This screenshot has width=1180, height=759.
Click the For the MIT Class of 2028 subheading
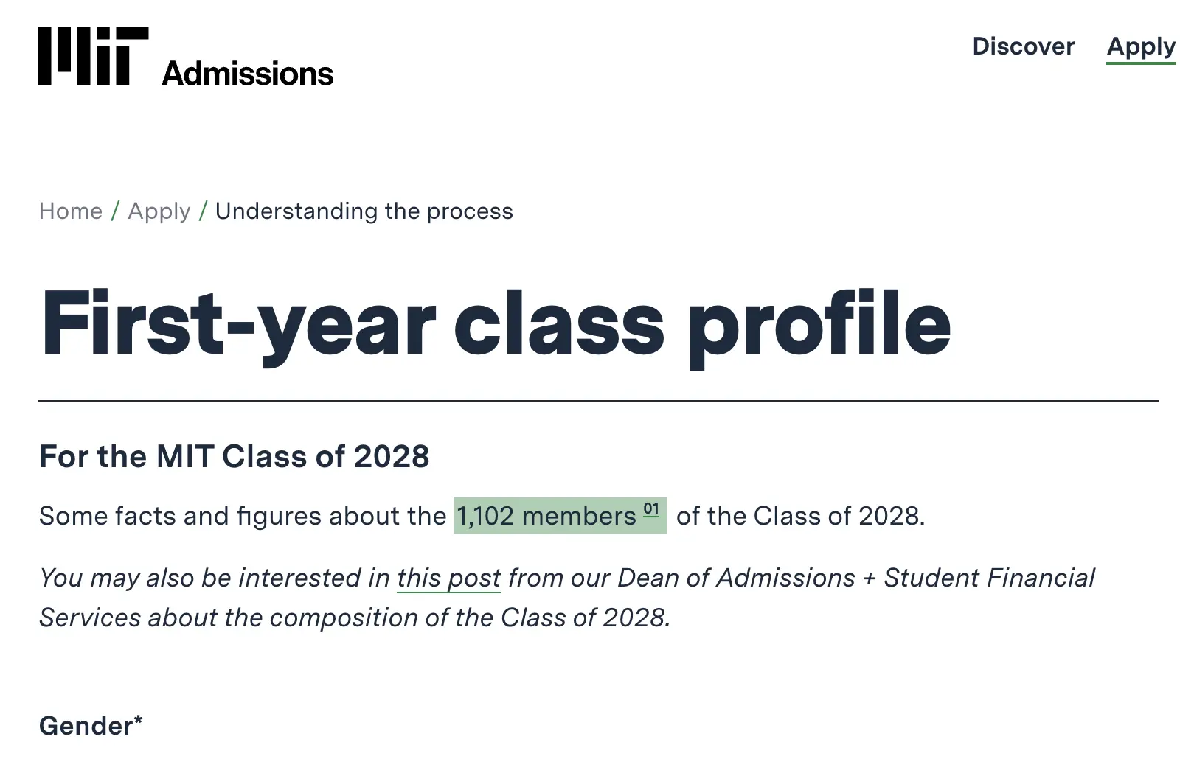234,457
